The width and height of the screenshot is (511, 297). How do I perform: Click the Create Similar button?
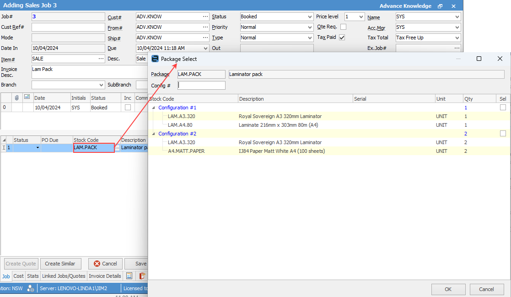60,264
